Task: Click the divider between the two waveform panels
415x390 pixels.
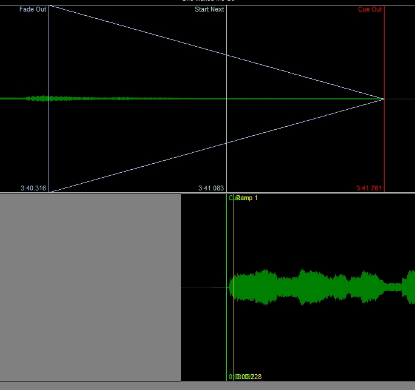Action: [x=207, y=193]
